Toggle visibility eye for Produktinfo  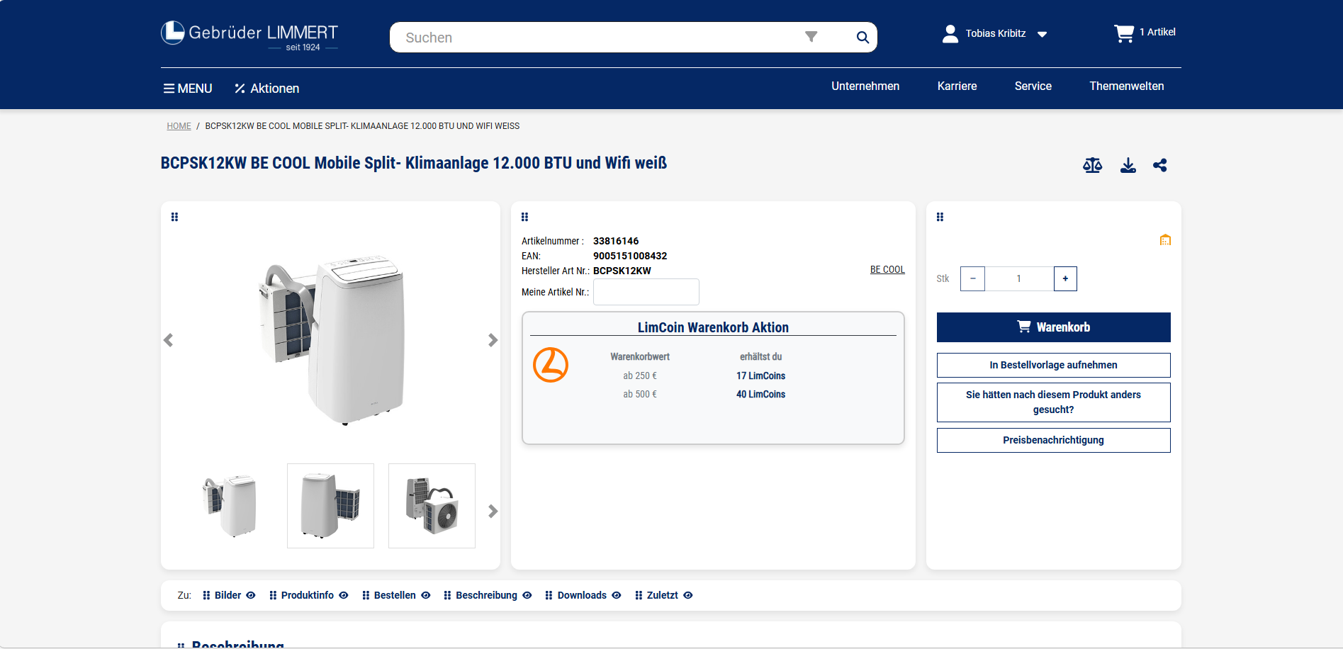pyautogui.click(x=343, y=595)
